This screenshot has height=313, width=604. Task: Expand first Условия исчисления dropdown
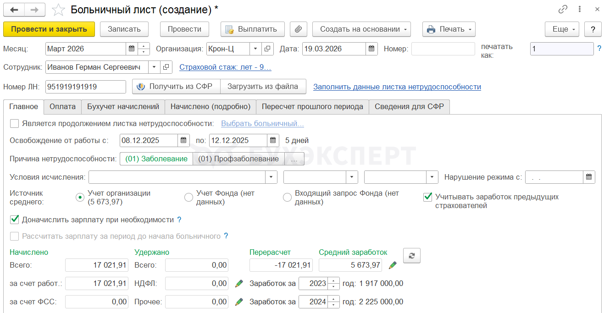click(x=272, y=177)
